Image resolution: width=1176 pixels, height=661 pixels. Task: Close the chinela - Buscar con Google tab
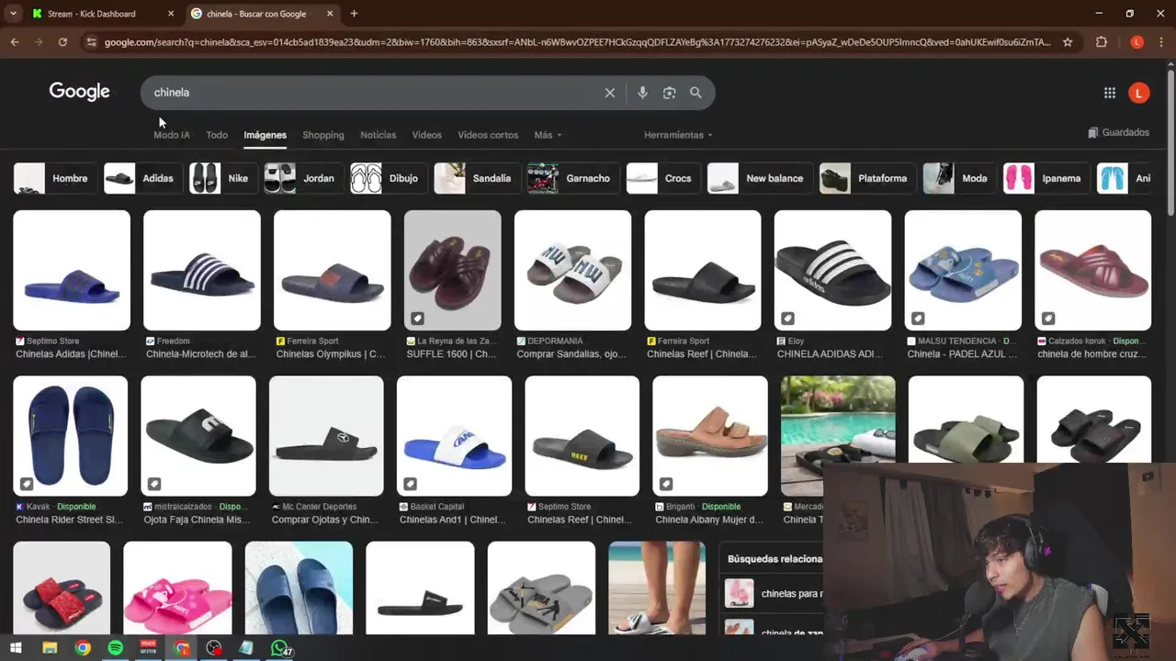[330, 14]
